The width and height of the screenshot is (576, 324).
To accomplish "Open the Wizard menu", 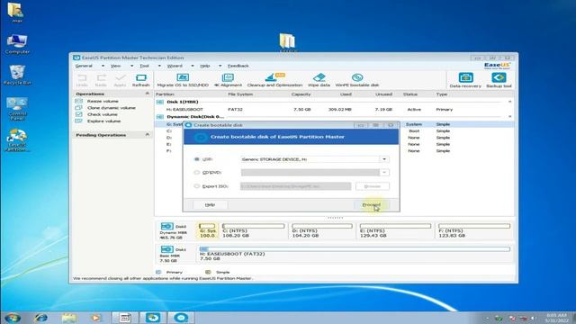I will point(175,66).
